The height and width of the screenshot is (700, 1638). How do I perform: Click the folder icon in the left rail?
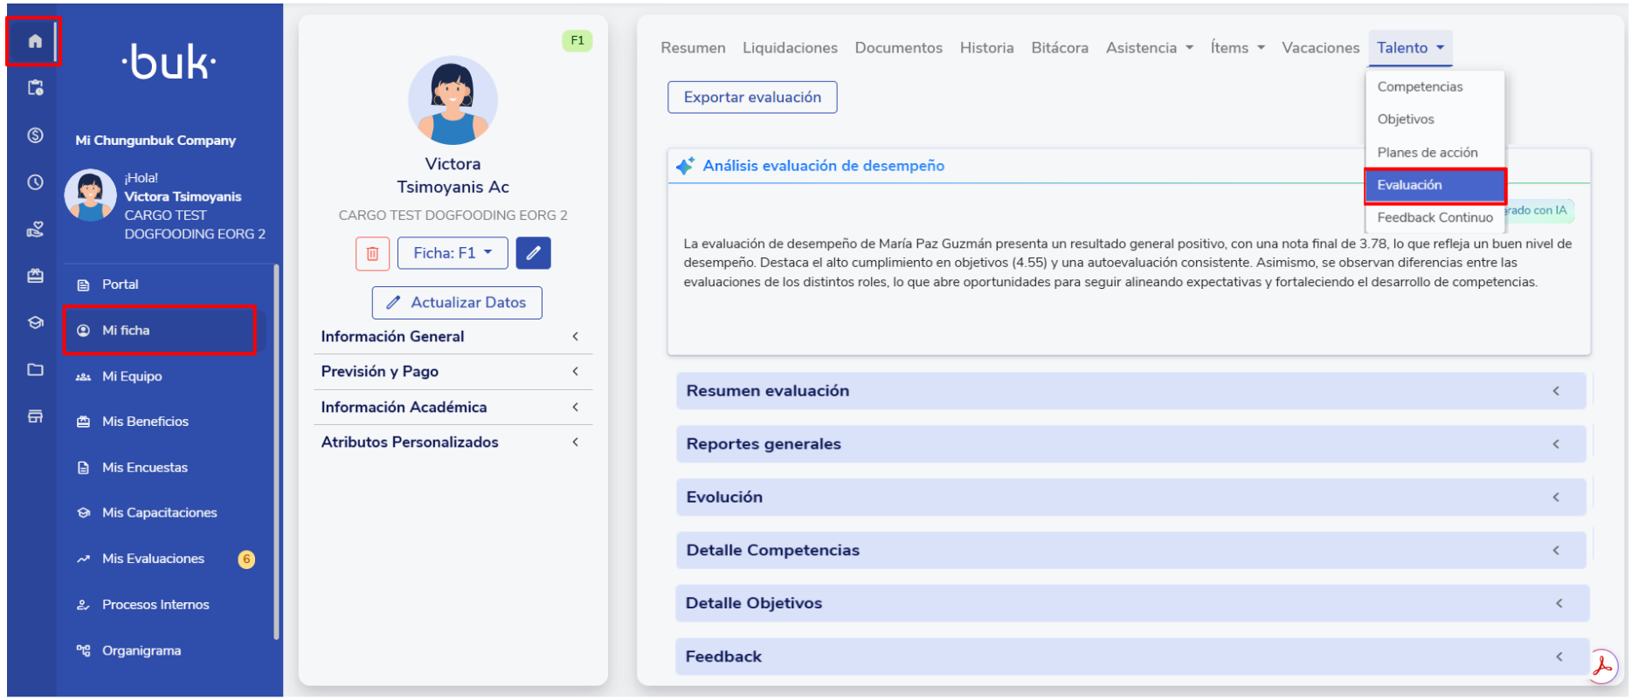point(35,370)
